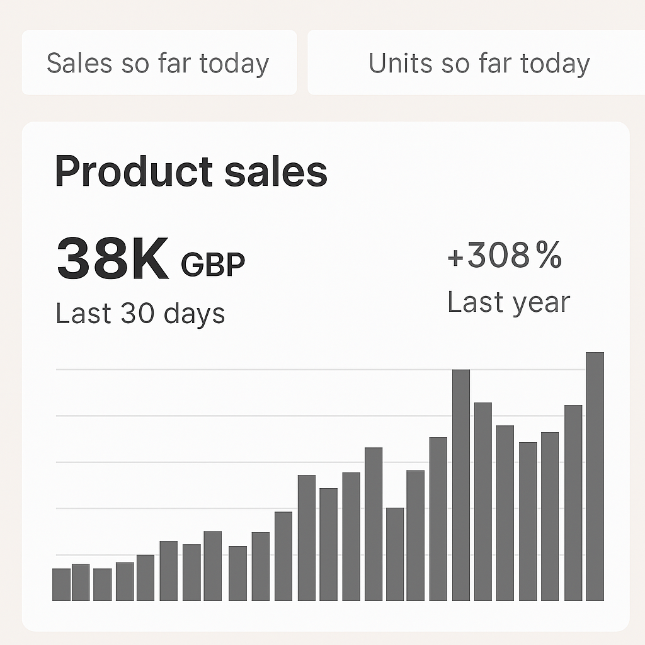Screen dimensions: 645x645
Task: Click the GBP currency label
Action: [x=213, y=265]
